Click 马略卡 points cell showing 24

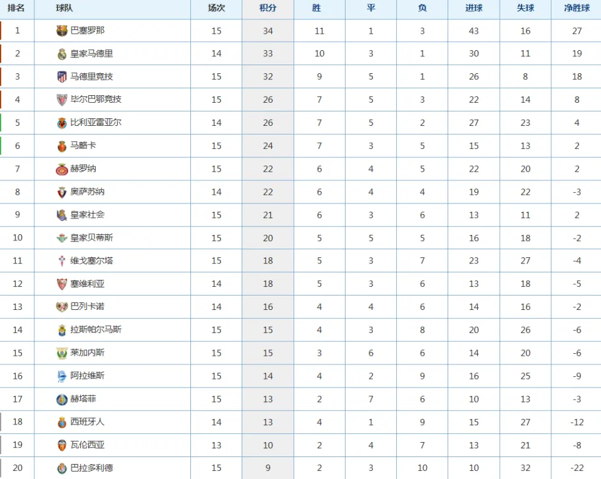[268, 146]
